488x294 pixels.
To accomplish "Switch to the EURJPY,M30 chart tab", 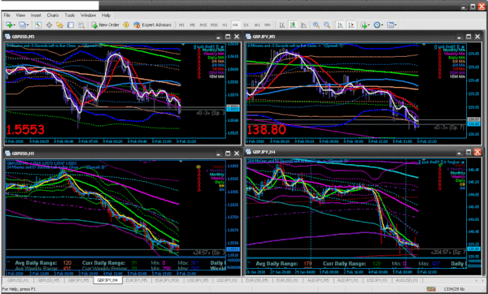I will click(x=167, y=280).
